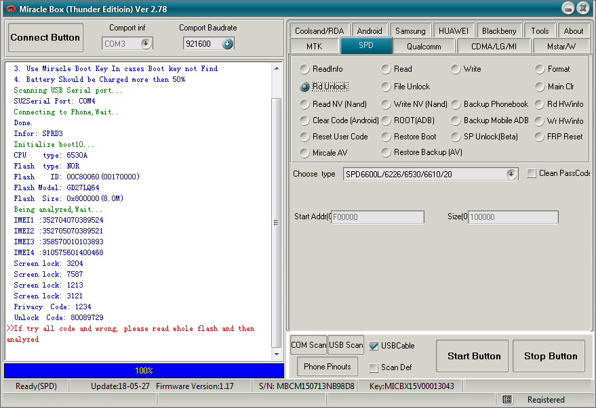Click the S/N: MBCM150713NB98D8 status entry
The height and width of the screenshot is (408, 596).
(x=306, y=386)
